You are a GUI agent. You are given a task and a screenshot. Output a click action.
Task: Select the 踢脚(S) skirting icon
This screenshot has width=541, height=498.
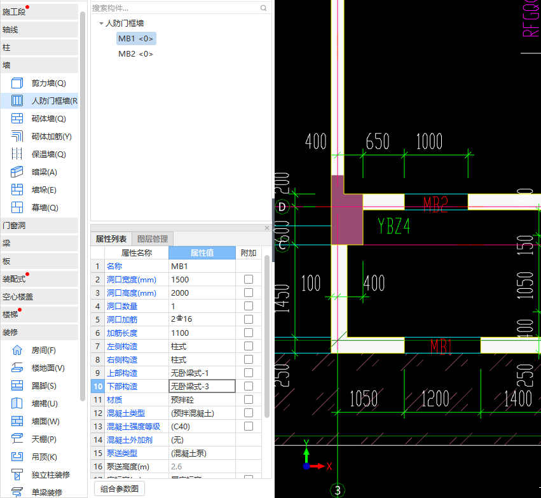click(x=17, y=386)
